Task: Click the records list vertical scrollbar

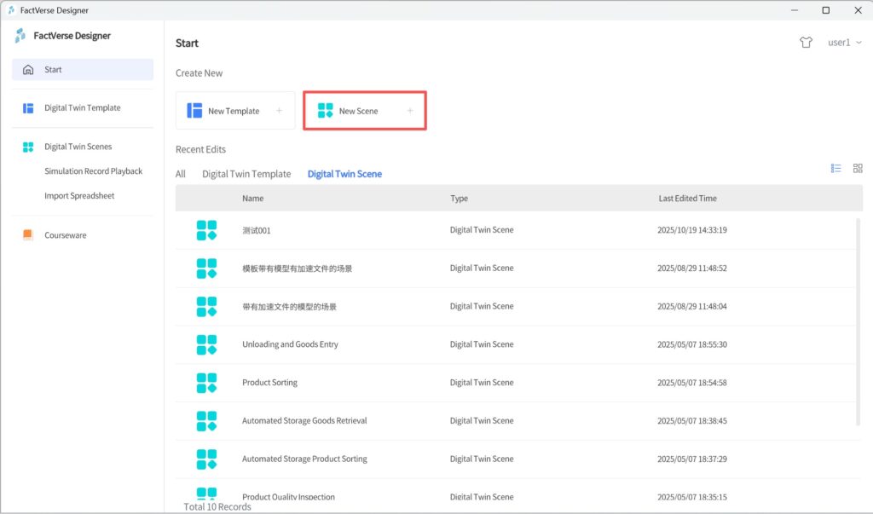Action: pyautogui.click(x=858, y=320)
